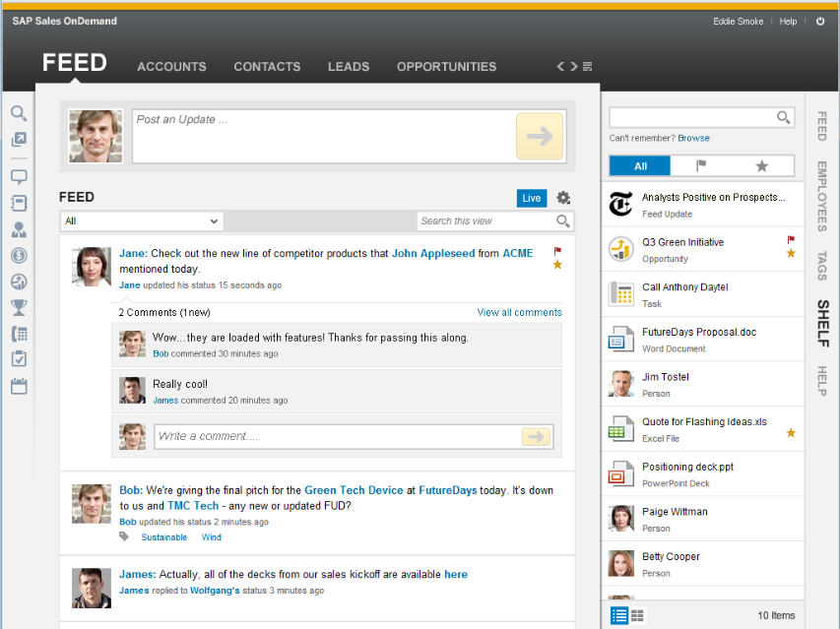Click the power icon in top bar
840x629 pixels.
820,21
